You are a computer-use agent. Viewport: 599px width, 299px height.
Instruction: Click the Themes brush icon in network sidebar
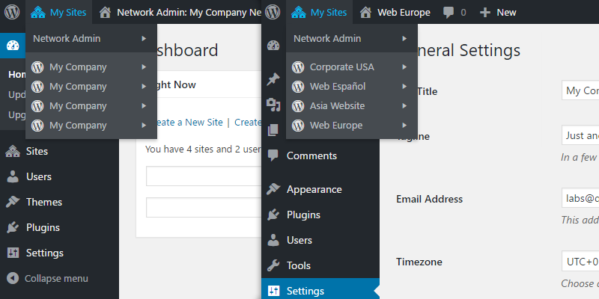pos(13,202)
